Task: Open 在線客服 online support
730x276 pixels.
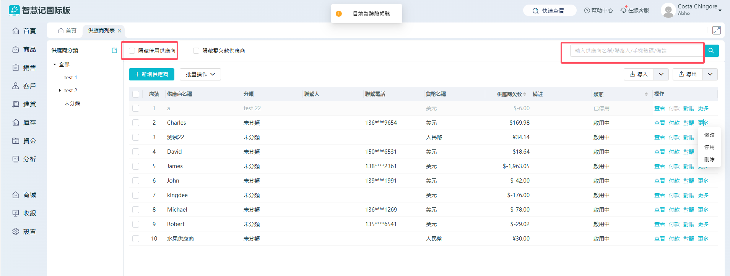Action: [x=635, y=11]
